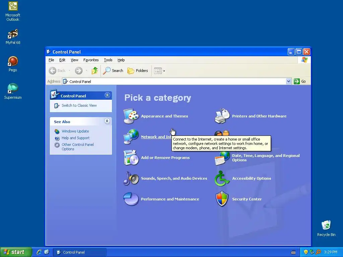Viewport: 343px width, 257px height.
Task: Click the orange magnifier tray icon
Action: point(318,252)
